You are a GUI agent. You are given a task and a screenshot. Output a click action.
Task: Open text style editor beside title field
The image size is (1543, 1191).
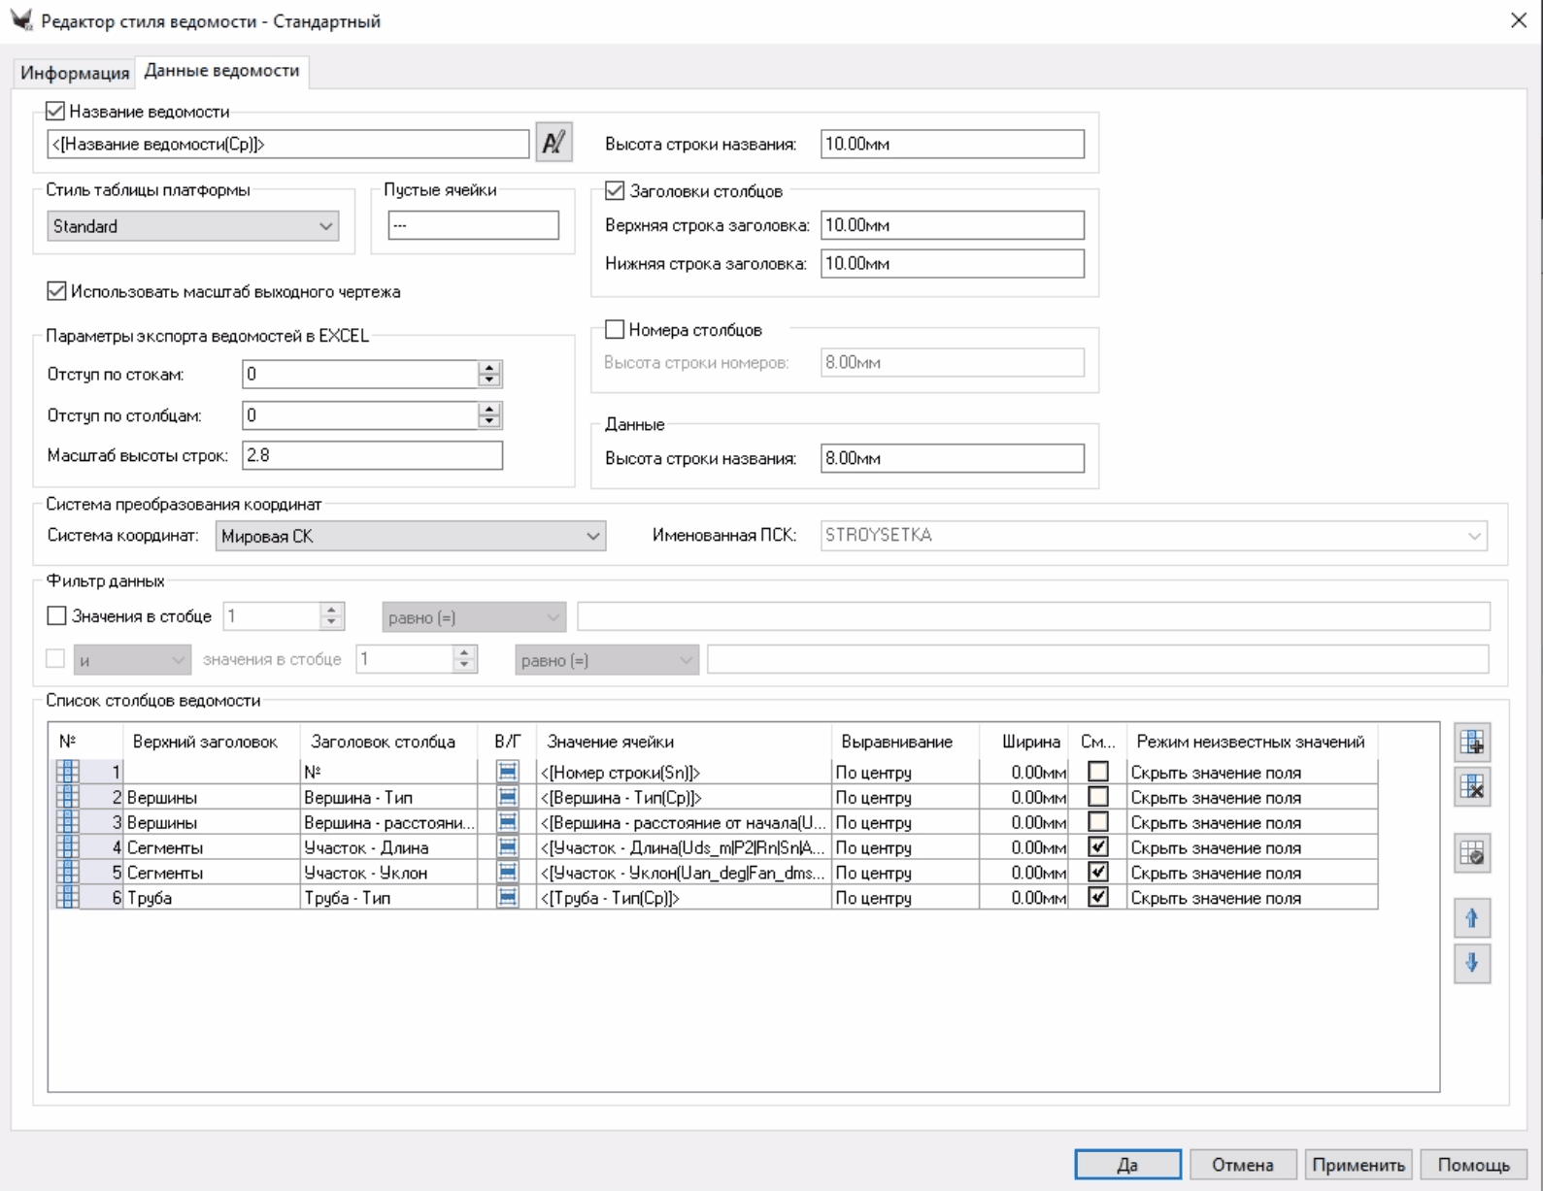point(553,144)
